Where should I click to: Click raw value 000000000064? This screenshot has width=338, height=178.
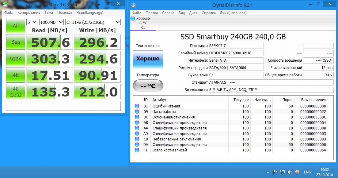click(x=313, y=150)
